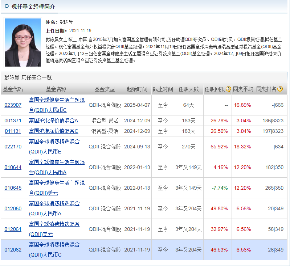Viewport: 290px width, 266px height.
Task: Click the ranking -|634
Action: pos(278,147)
